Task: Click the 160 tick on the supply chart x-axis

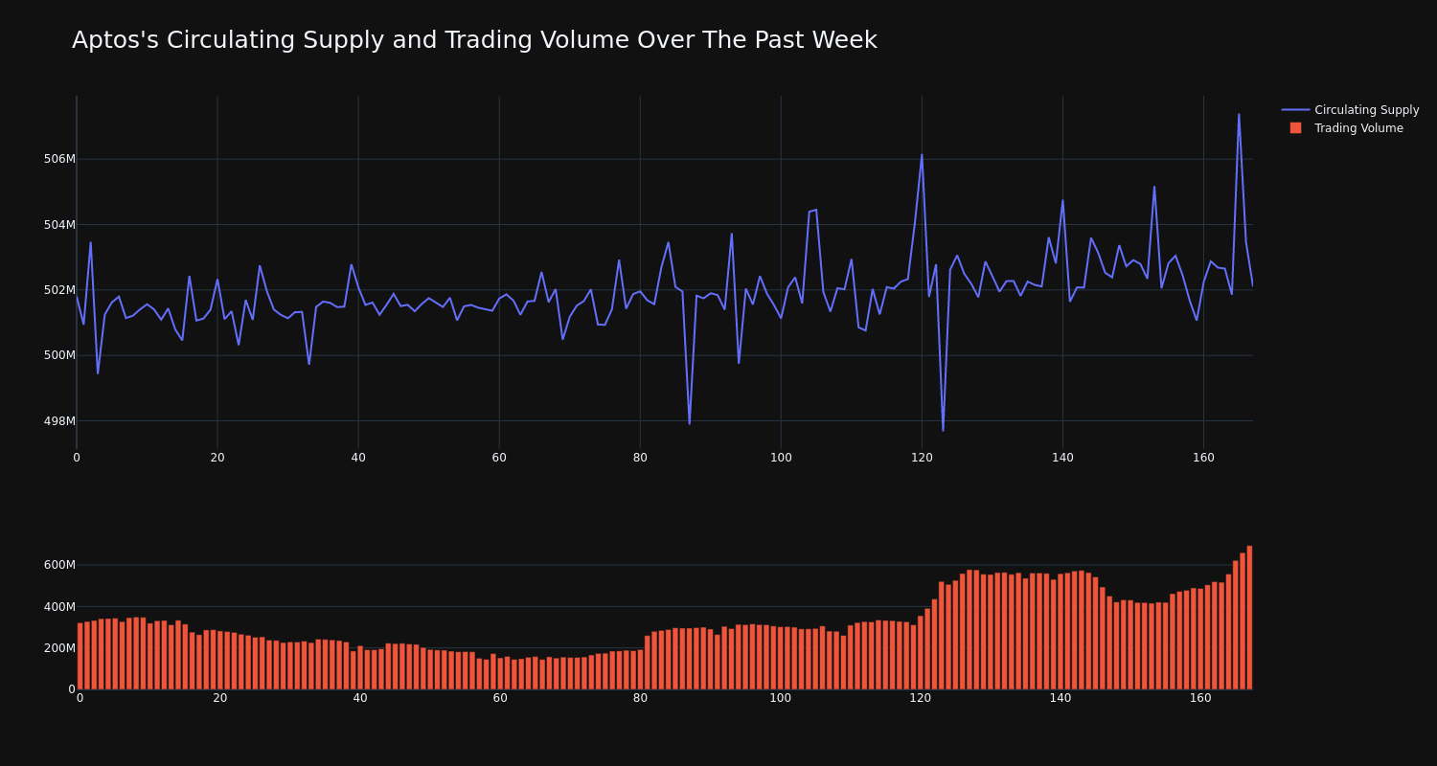Action: 1203,458
